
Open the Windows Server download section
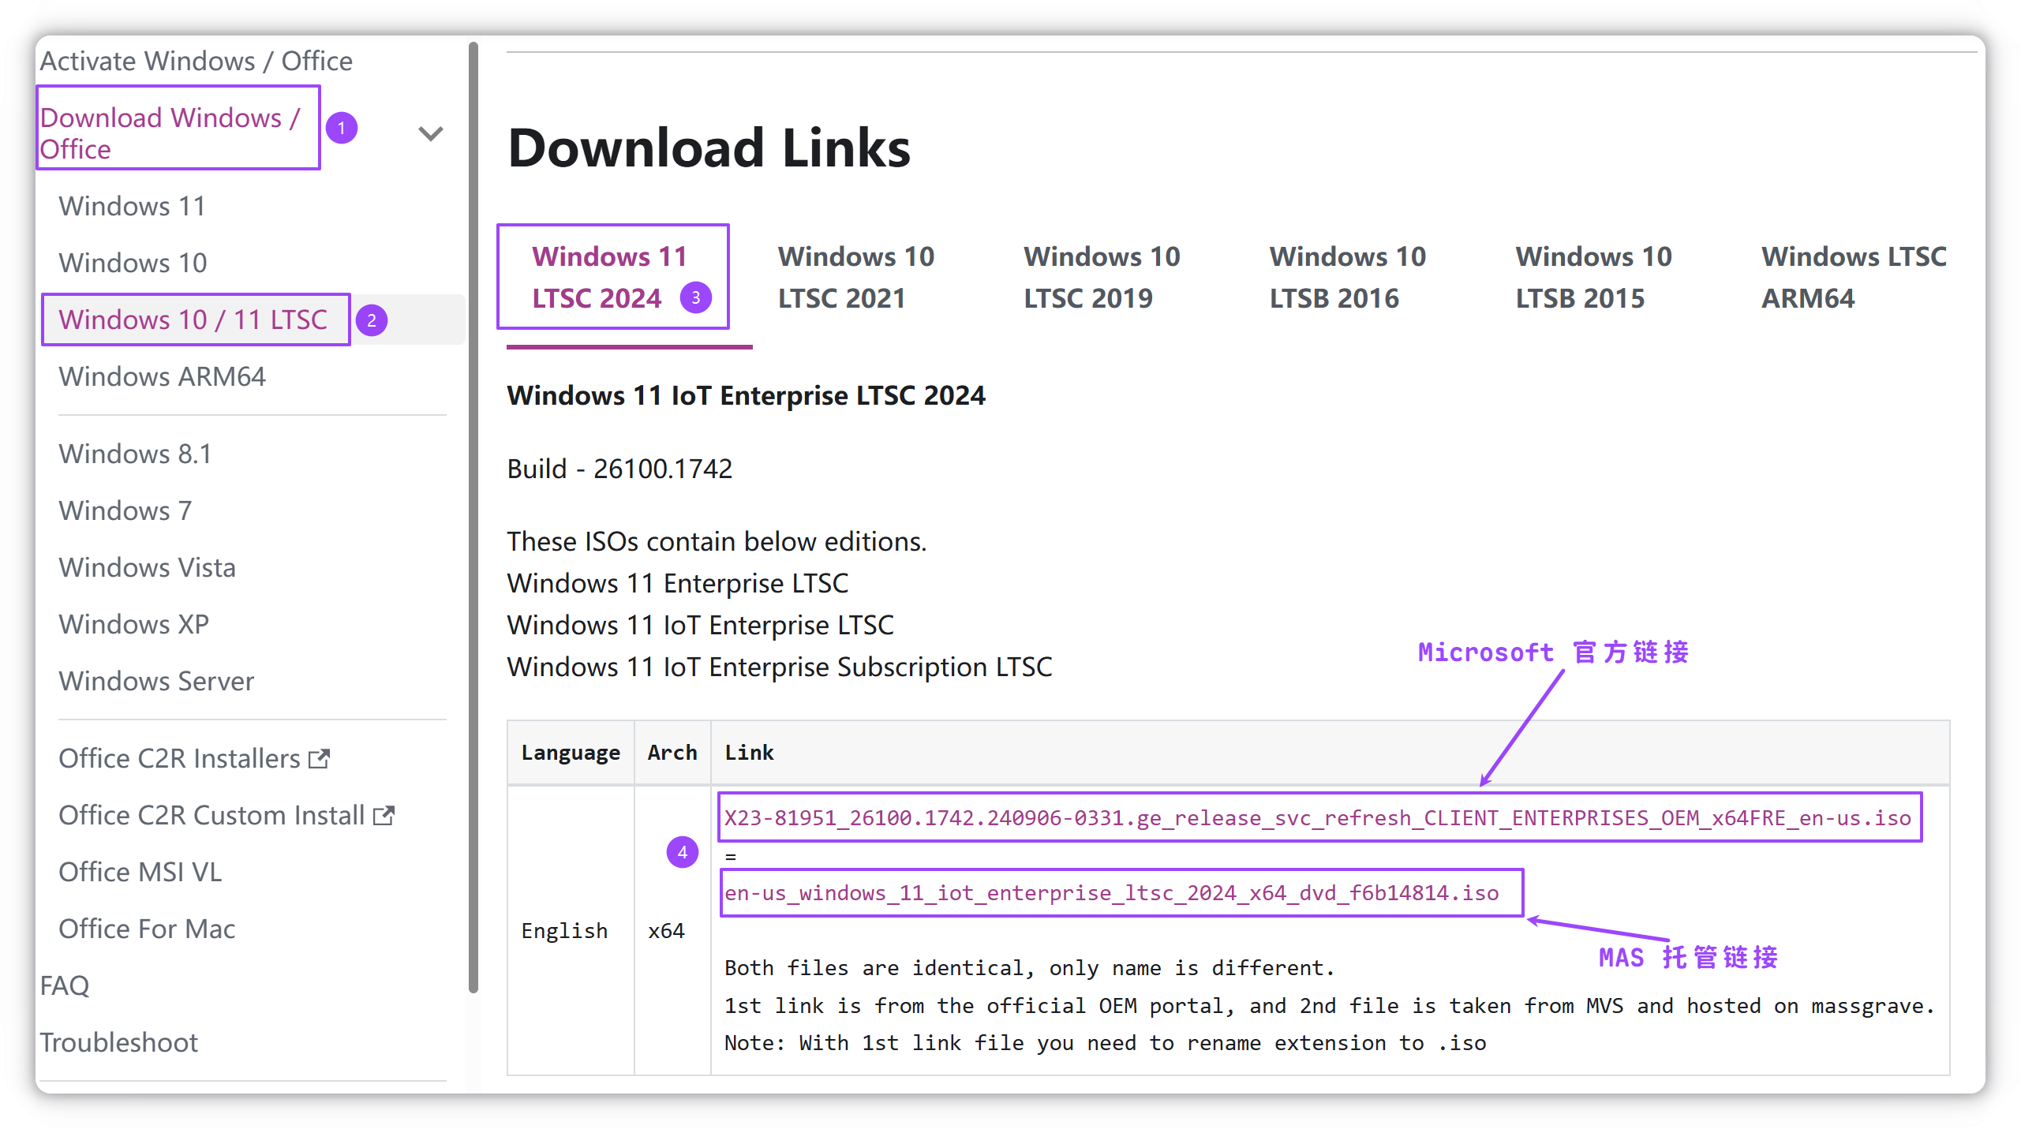point(155,681)
